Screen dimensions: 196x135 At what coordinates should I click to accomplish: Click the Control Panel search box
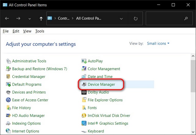click(169, 18)
